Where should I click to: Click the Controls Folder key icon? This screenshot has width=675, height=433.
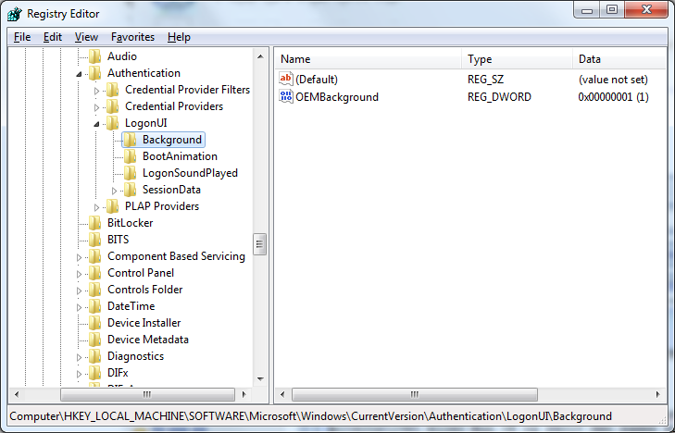click(94, 290)
